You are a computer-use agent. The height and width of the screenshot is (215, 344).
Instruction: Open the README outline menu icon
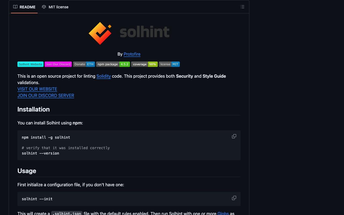tap(242, 7)
